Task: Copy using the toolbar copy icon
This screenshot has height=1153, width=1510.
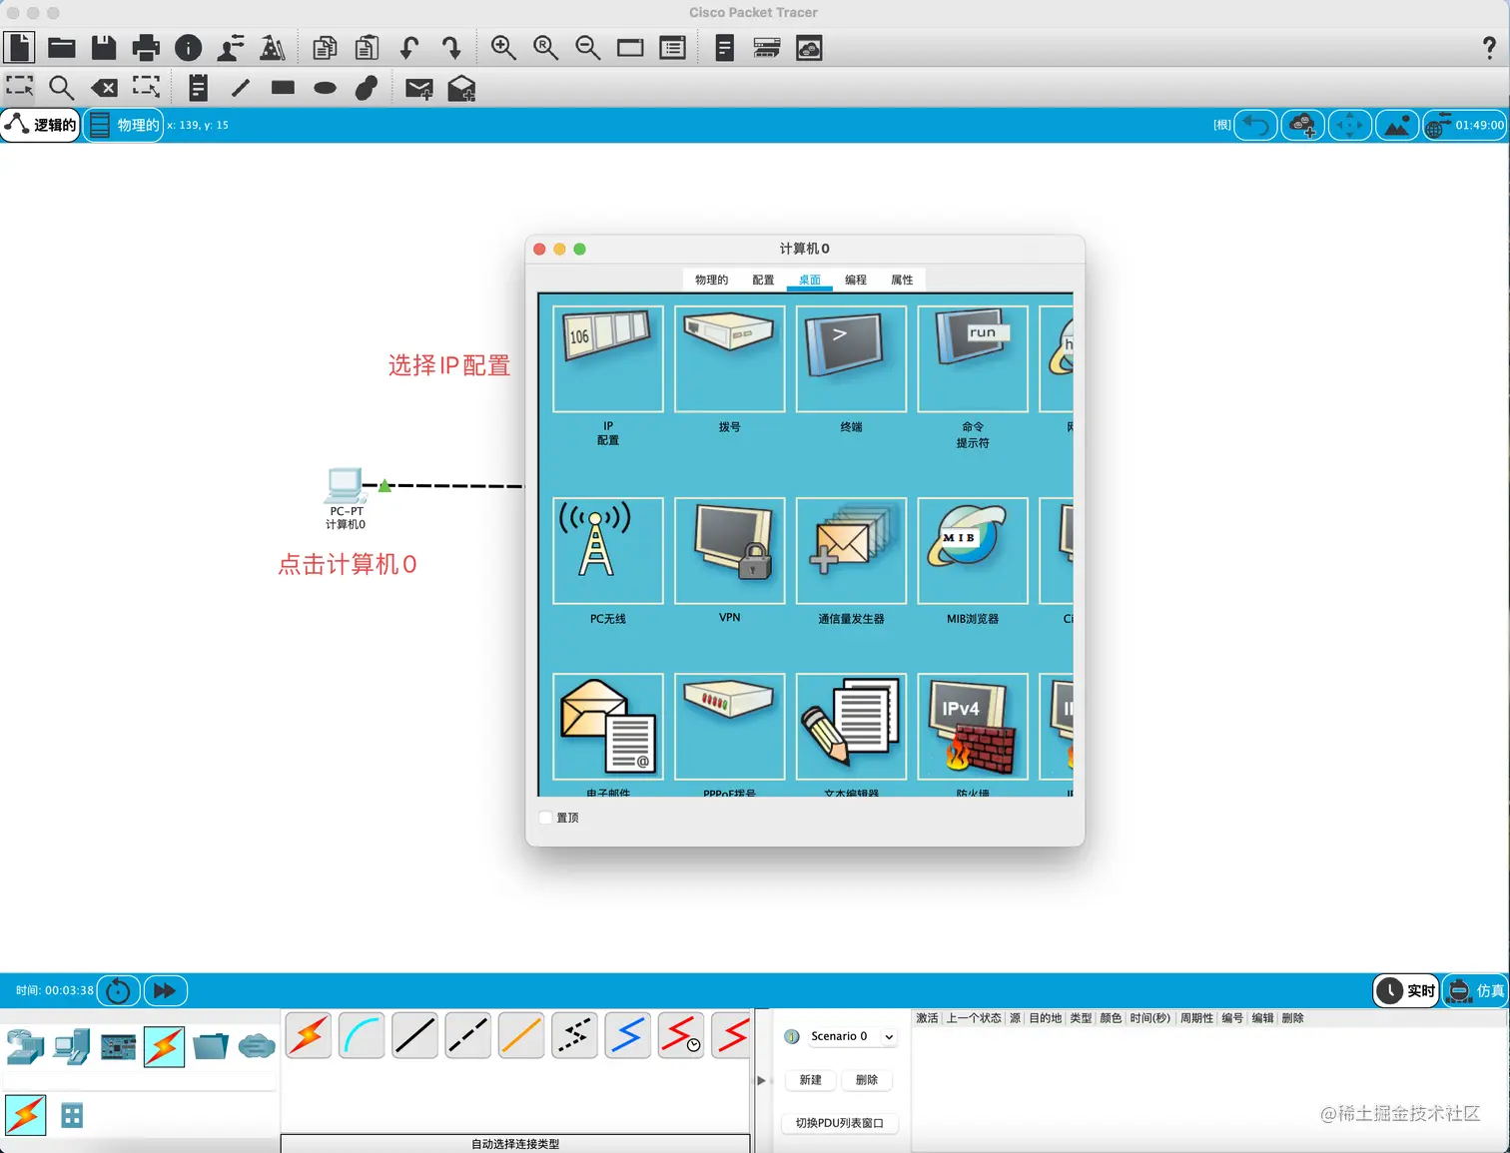Action: pyautogui.click(x=325, y=48)
